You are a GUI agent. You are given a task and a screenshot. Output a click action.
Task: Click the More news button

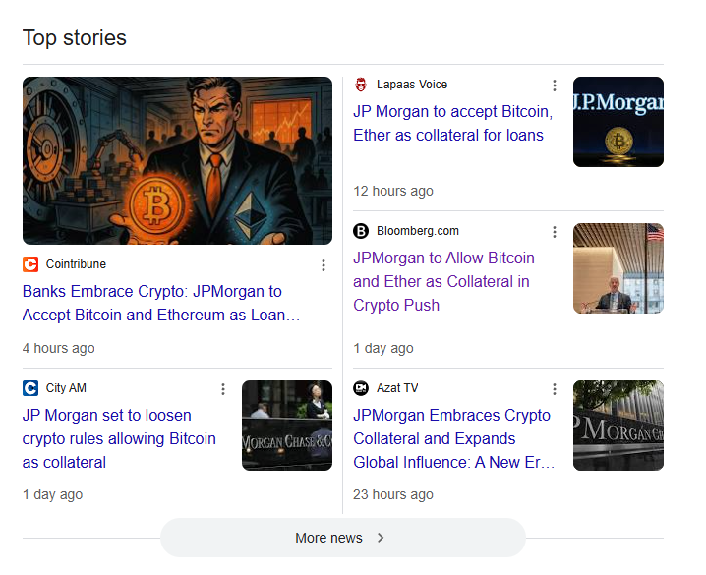328,538
